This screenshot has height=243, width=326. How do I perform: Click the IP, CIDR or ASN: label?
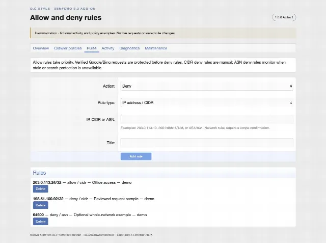coord(101,120)
